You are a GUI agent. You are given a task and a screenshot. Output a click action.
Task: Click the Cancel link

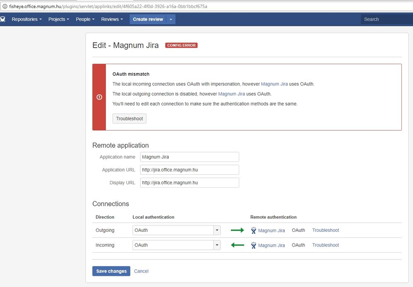pos(141,271)
